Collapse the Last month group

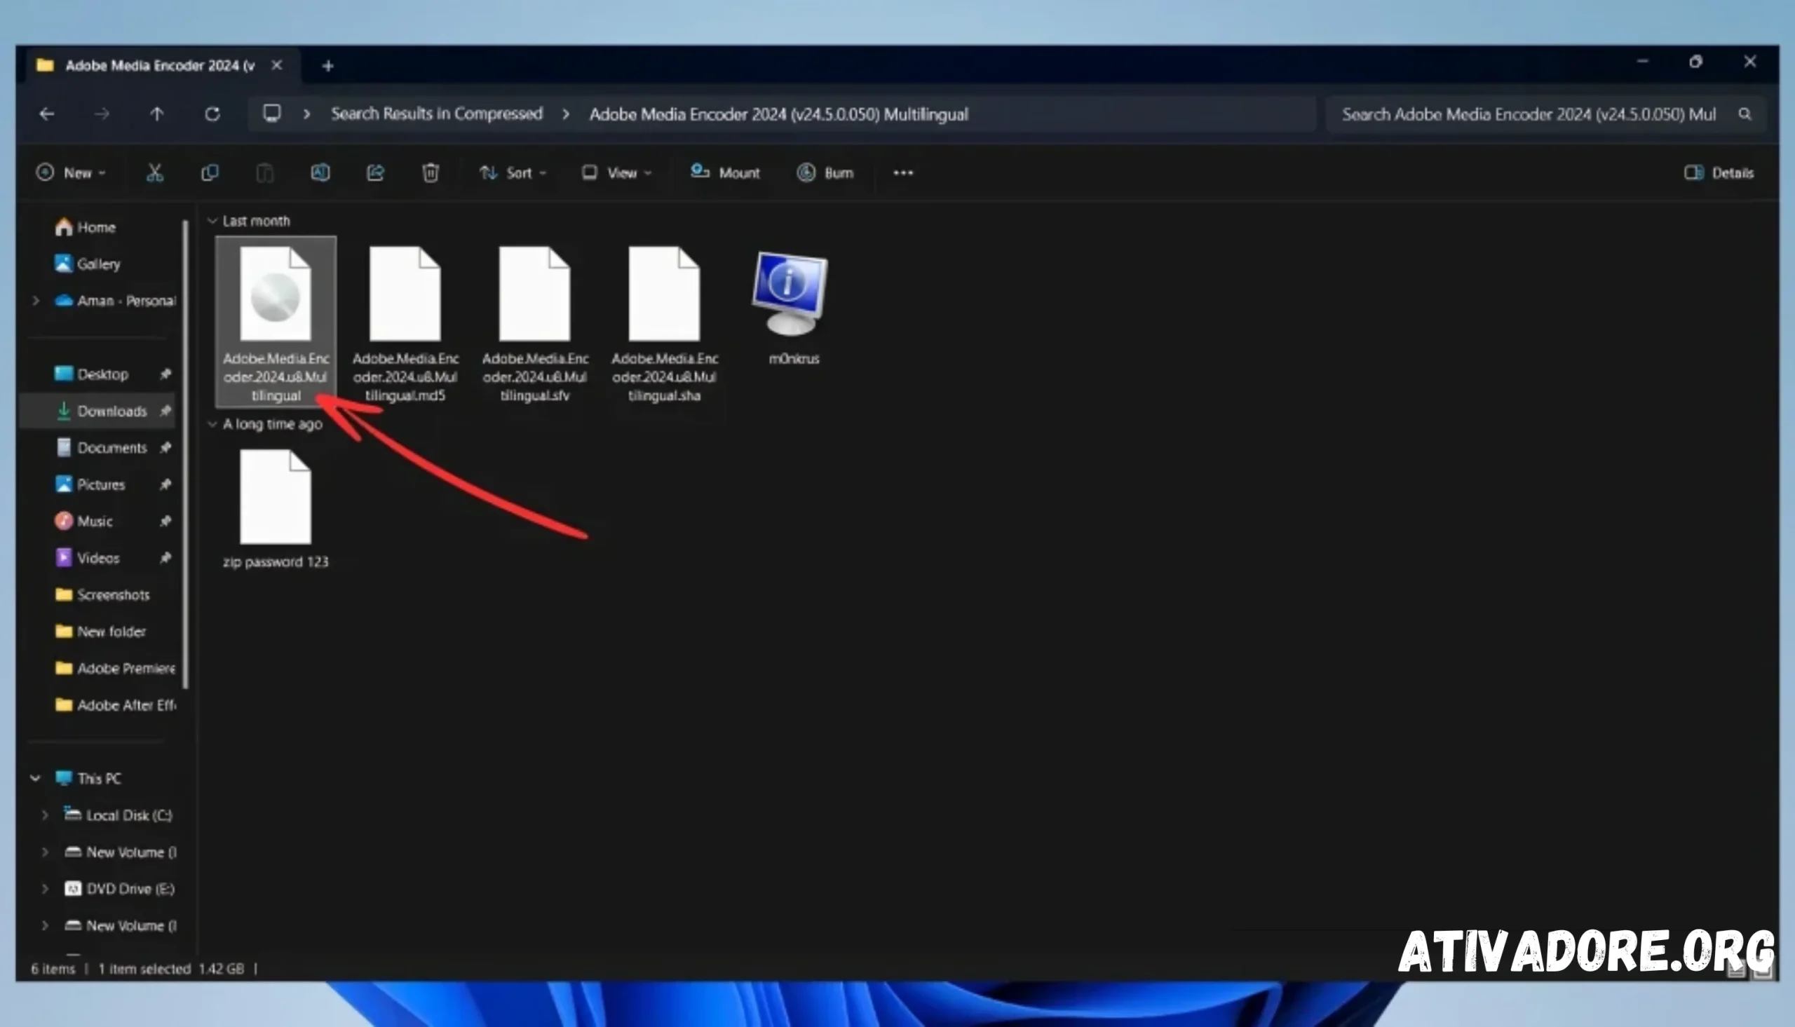pos(212,221)
